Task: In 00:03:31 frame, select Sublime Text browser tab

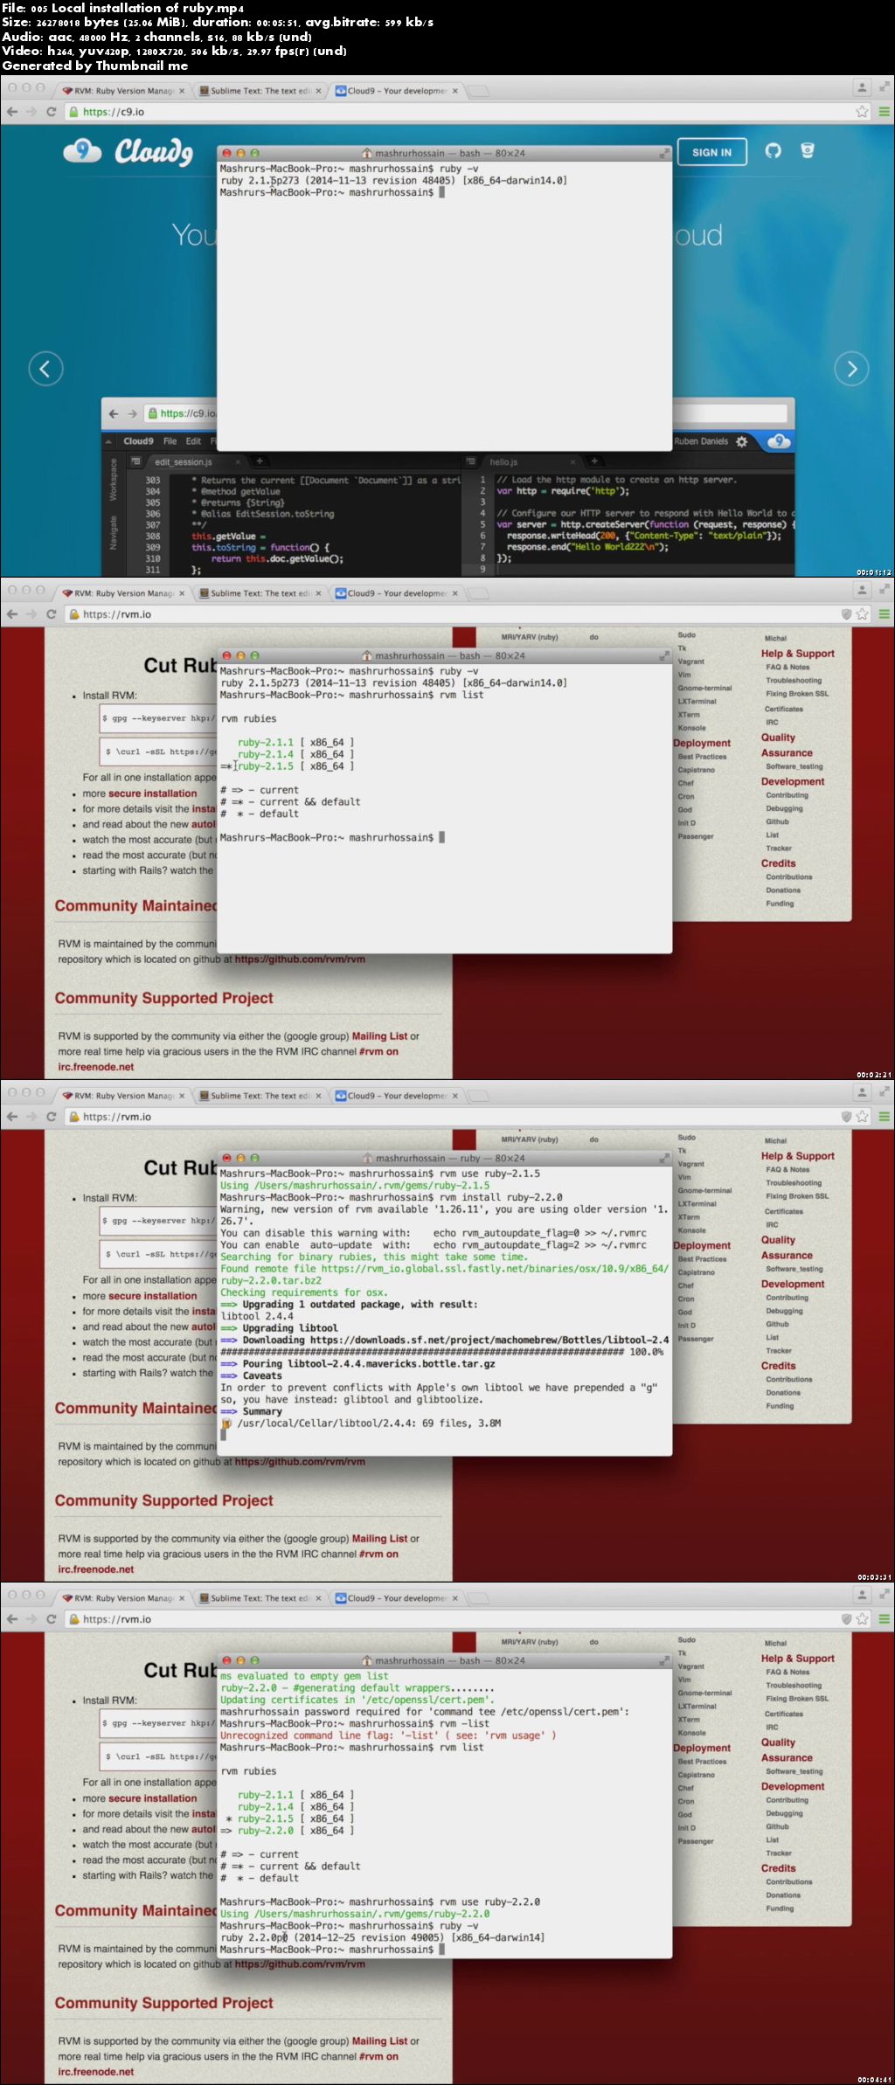Action: pos(259,1096)
